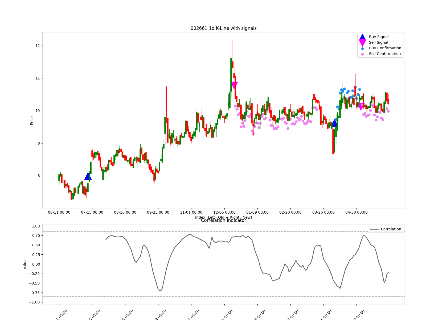
Task: Click the '01-09 00:00' x-axis tick label
Action: [x=257, y=213]
